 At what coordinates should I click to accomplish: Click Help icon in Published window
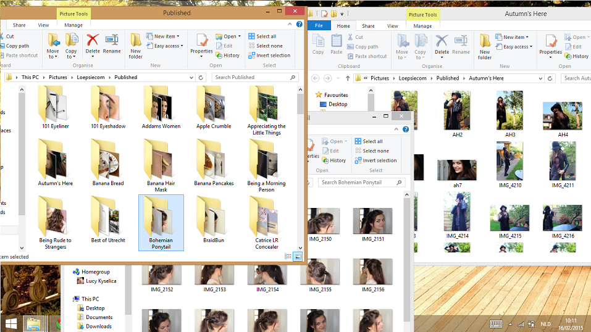click(300, 24)
